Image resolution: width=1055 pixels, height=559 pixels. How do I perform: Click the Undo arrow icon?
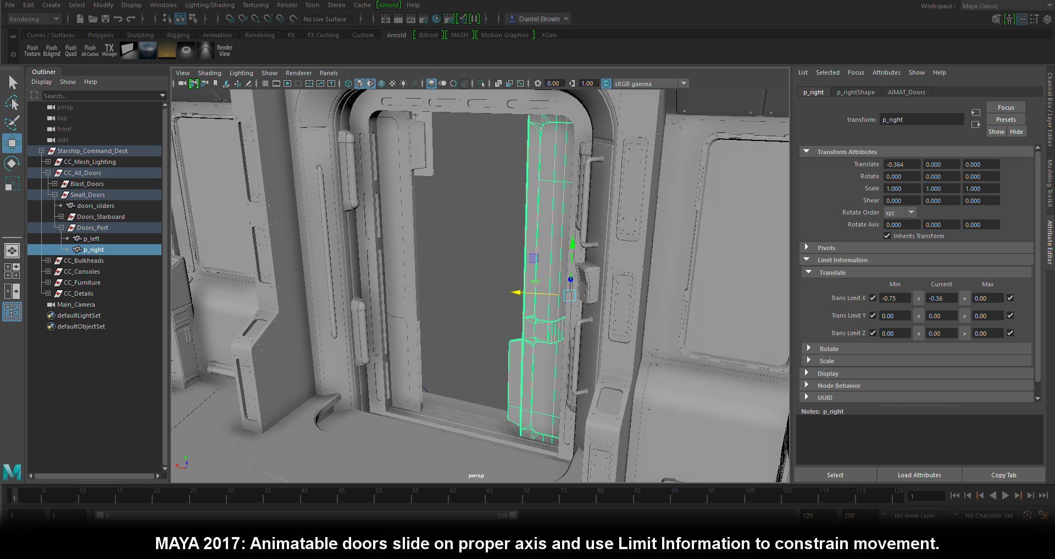click(x=118, y=19)
